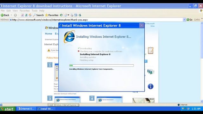Click the Internet zone status bar indicator

click(x=182, y=105)
